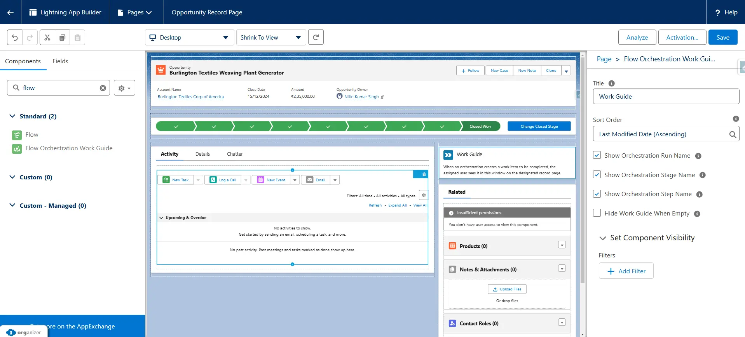
Task: Click info icon for Show Orchestration Run Name
Action: click(x=698, y=156)
